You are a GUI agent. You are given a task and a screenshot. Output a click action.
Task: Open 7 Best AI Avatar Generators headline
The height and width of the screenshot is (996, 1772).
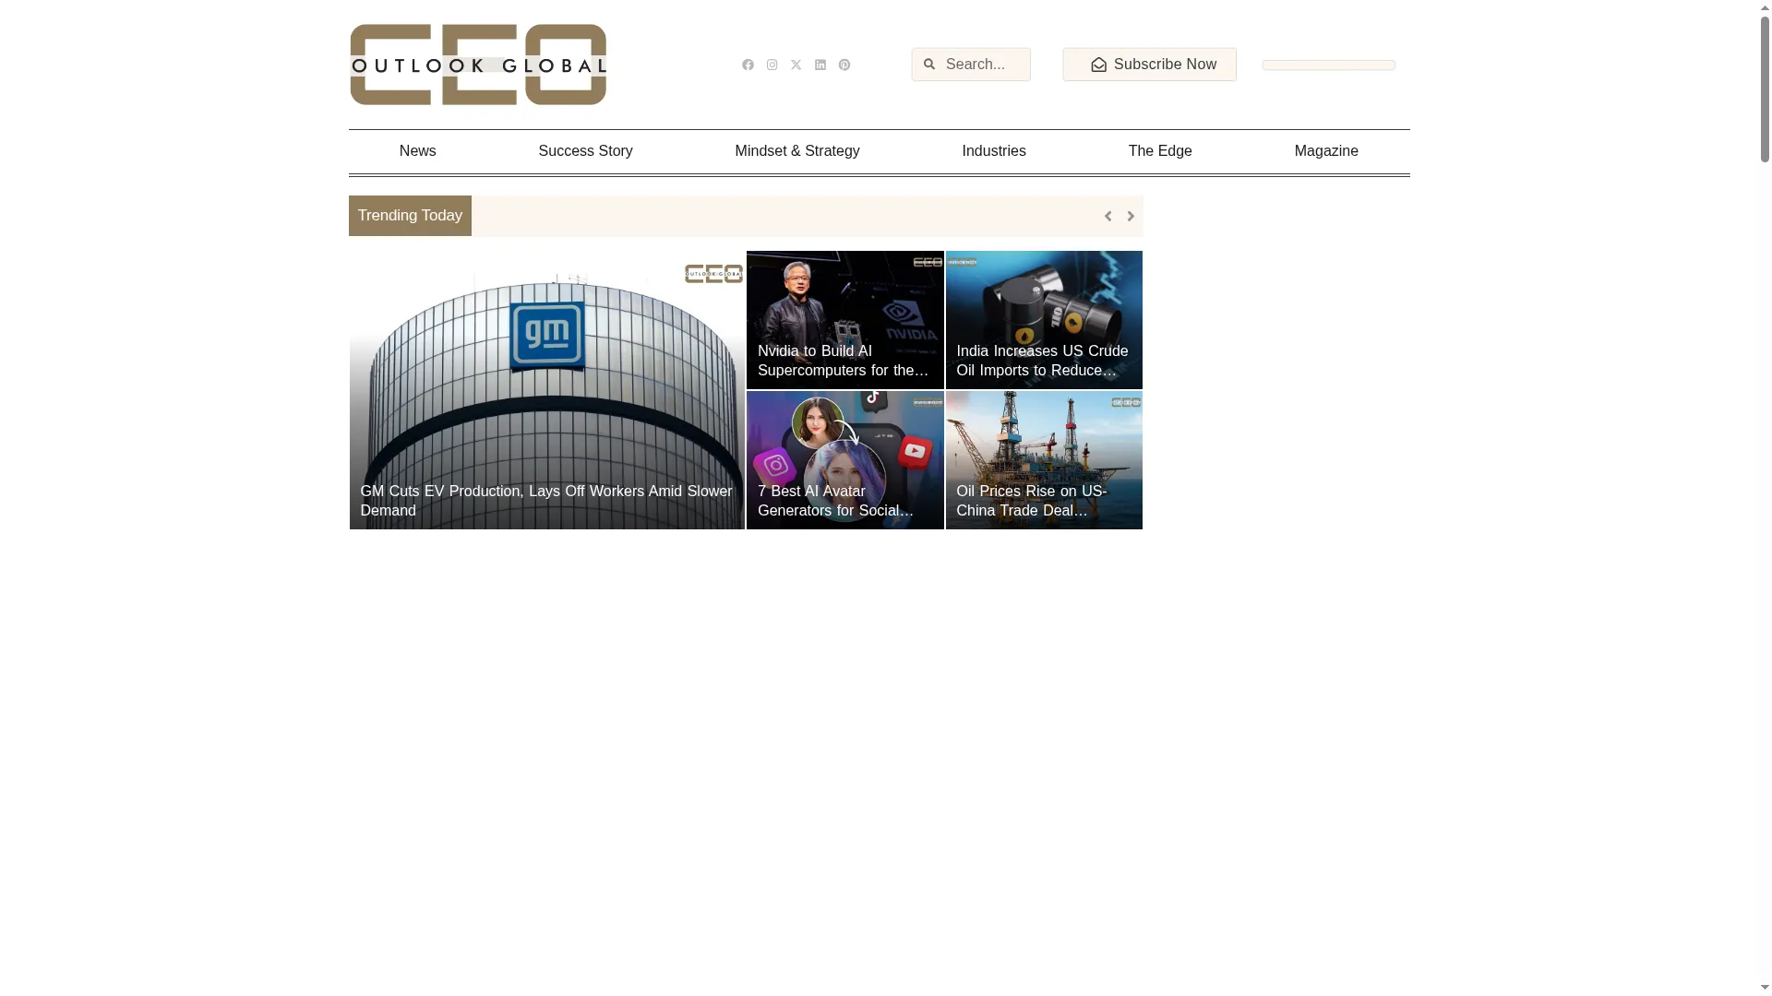click(x=835, y=501)
